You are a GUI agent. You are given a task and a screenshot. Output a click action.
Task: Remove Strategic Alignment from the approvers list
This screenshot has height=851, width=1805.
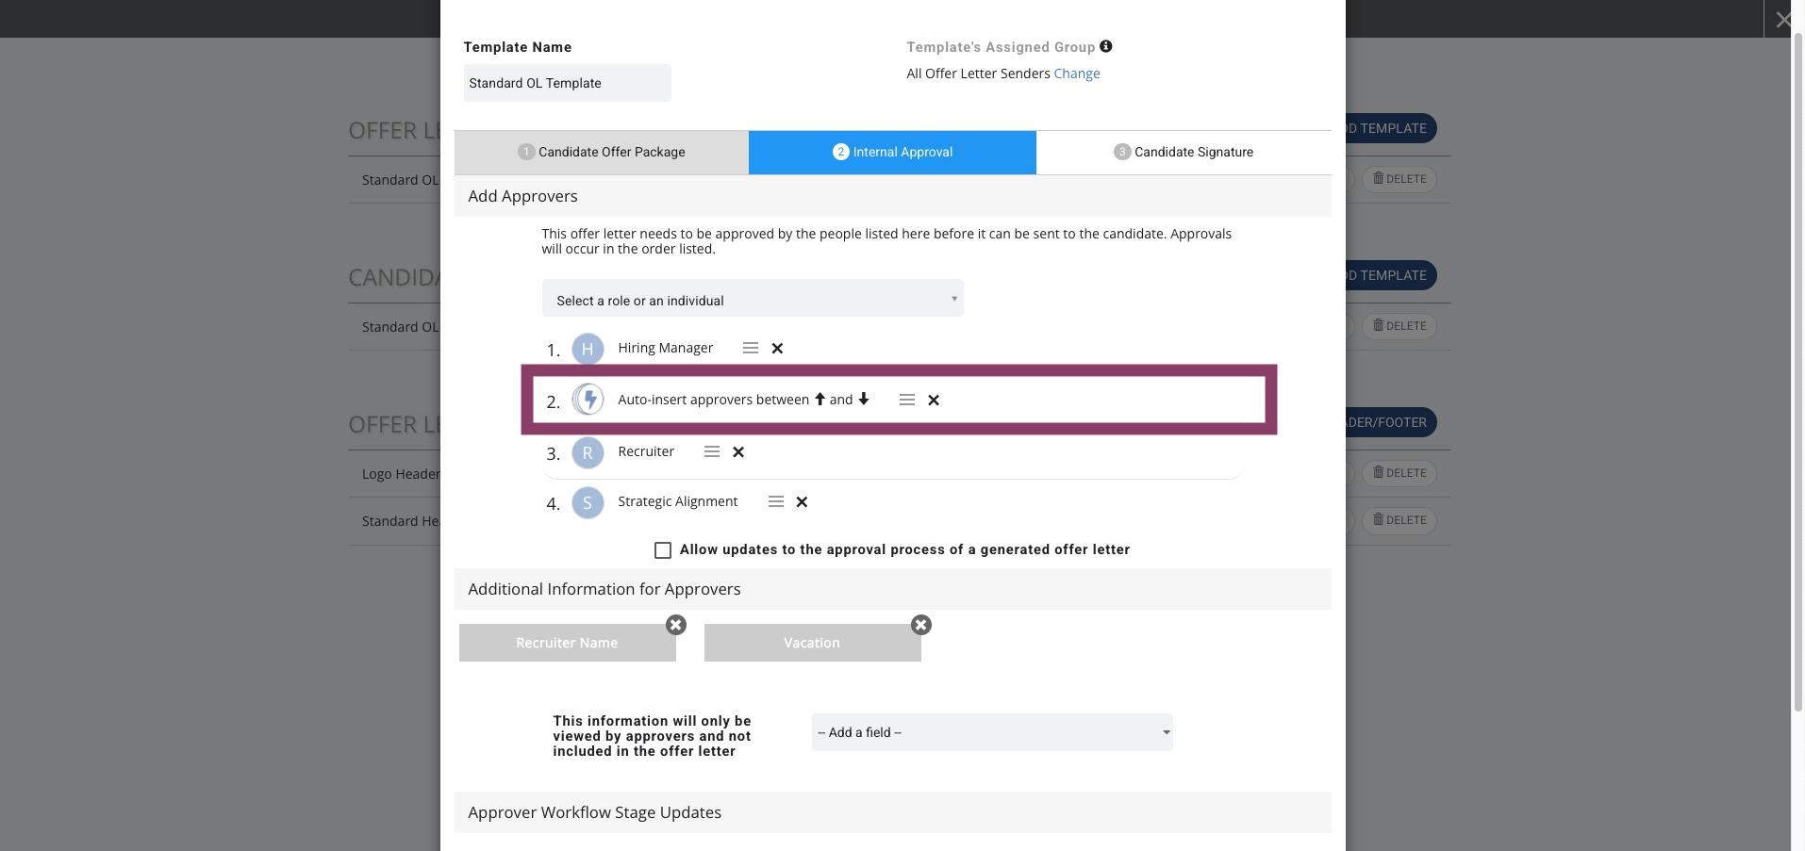pos(802,502)
